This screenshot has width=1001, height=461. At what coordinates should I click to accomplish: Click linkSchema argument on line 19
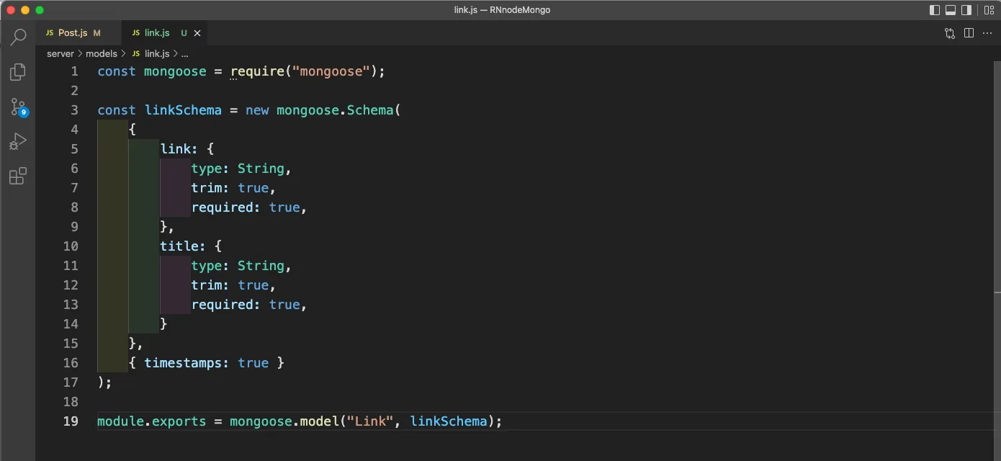(x=449, y=421)
